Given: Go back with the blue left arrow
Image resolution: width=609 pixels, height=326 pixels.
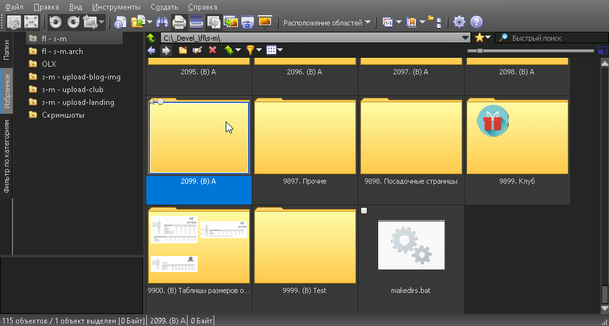Looking at the screenshot, I should click(x=151, y=50).
